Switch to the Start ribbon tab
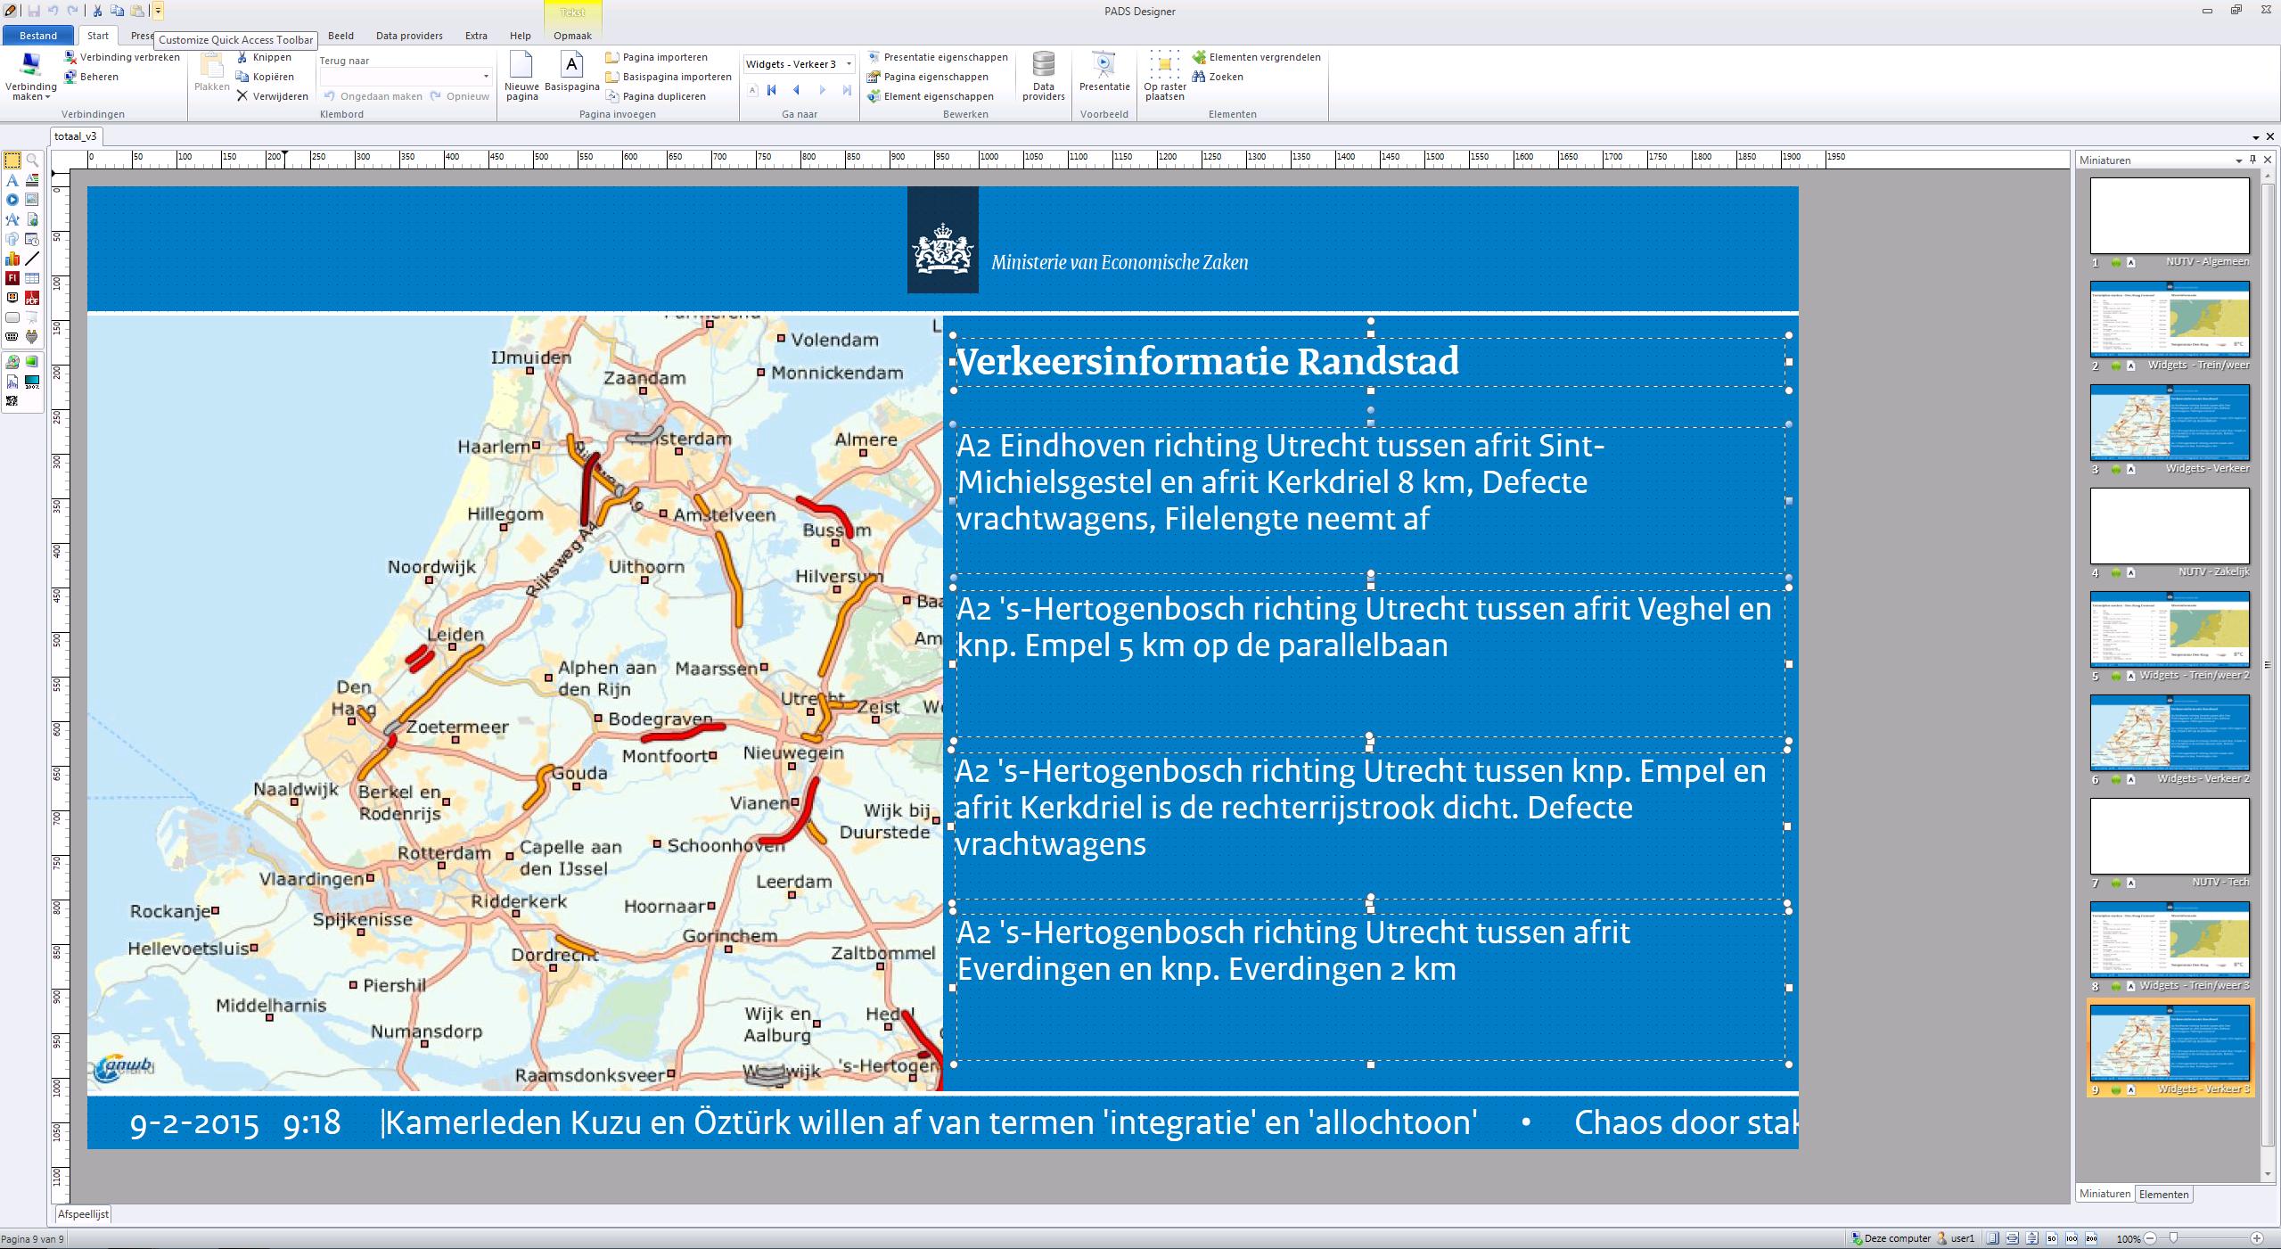This screenshot has height=1249, width=2281. point(98,36)
